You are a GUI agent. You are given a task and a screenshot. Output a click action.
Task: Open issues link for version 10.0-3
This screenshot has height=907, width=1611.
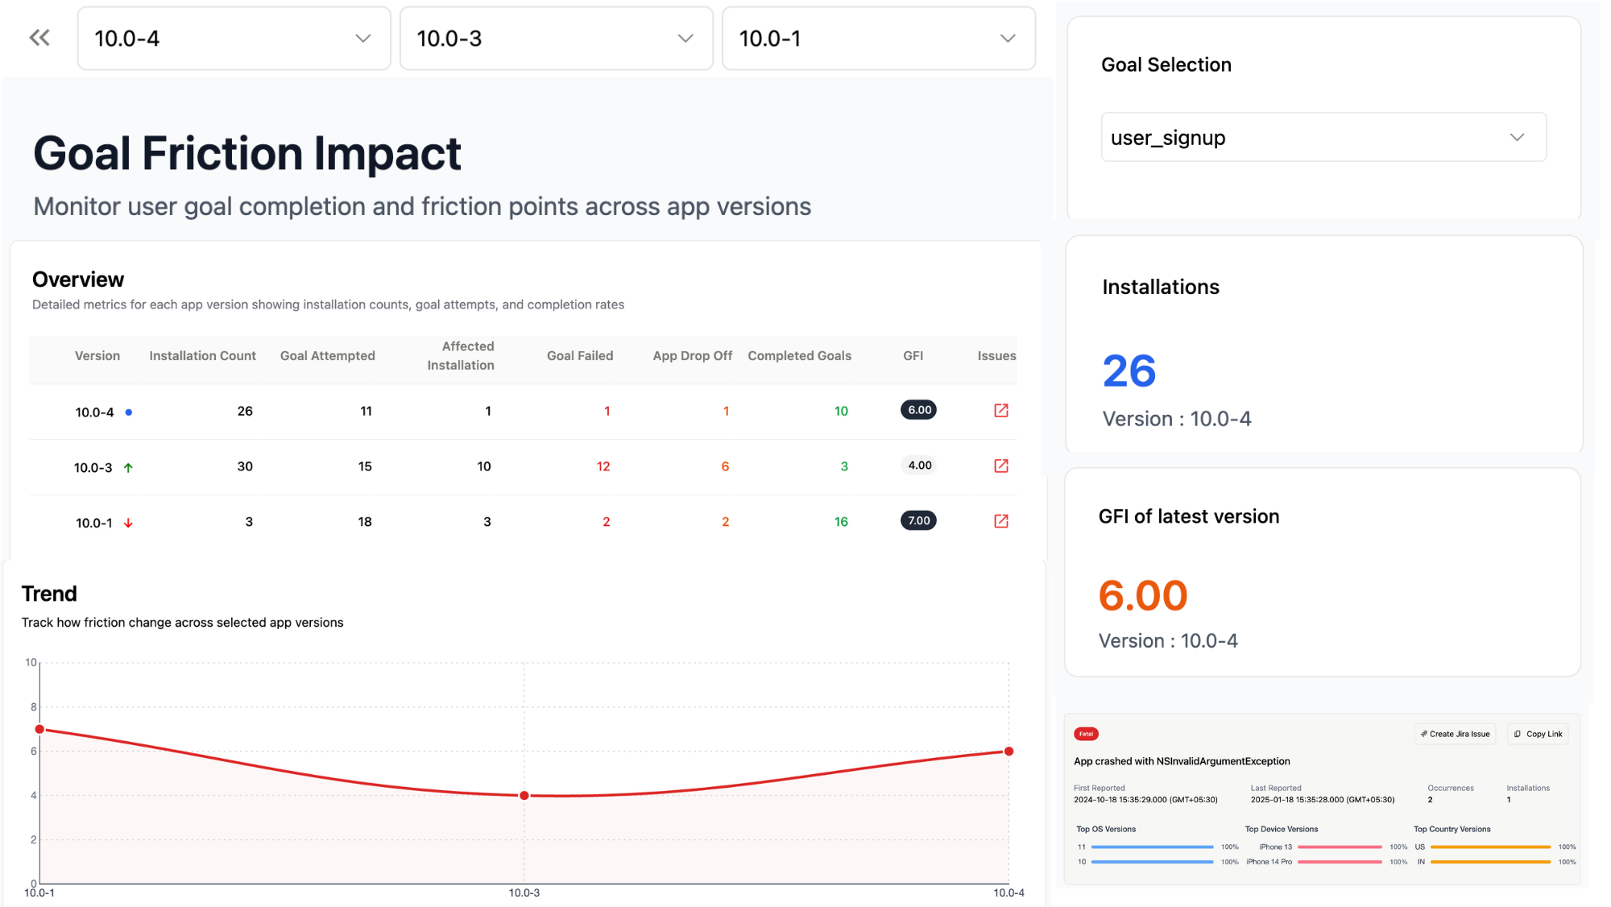(x=1000, y=466)
